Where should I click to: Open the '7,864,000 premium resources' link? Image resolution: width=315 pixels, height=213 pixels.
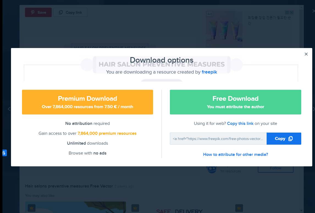(x=107, y=133)
